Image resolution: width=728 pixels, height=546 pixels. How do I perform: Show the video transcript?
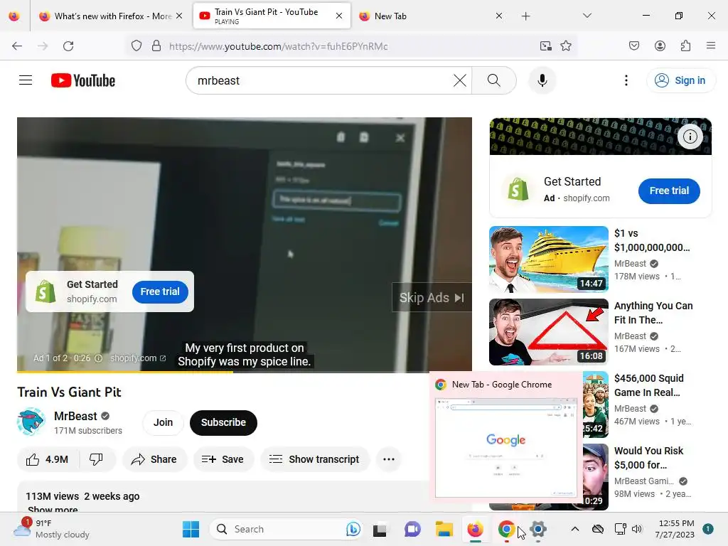tap(315, 459)
